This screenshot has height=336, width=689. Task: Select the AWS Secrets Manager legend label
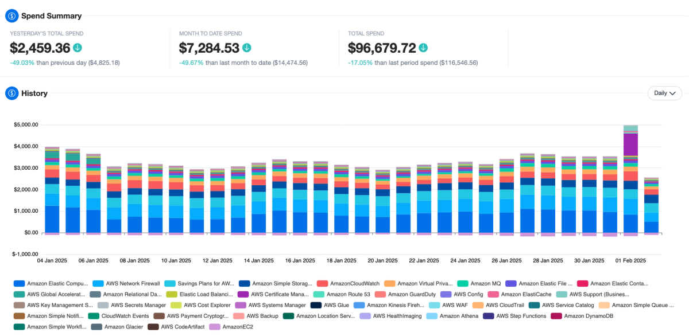138,305
